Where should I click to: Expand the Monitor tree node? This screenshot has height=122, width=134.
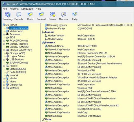click(x=4, y=79)
